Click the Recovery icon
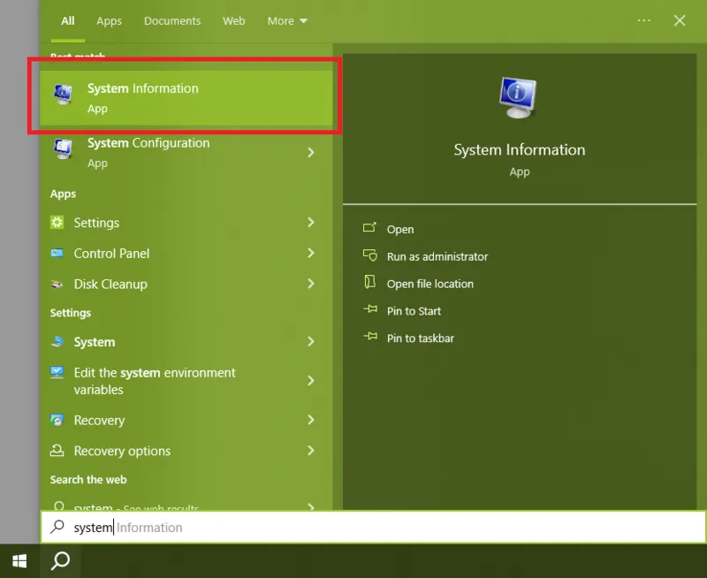707x578 pixels. pos(57,420)
